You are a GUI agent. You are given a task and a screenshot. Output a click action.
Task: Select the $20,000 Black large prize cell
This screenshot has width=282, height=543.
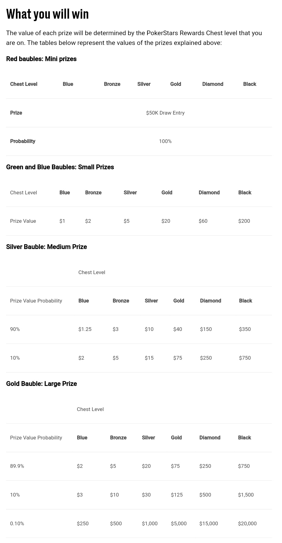click(247, 523)
